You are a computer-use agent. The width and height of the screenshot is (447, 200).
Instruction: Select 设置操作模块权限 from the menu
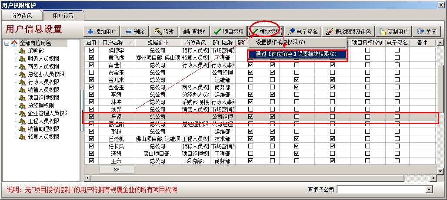280,43
